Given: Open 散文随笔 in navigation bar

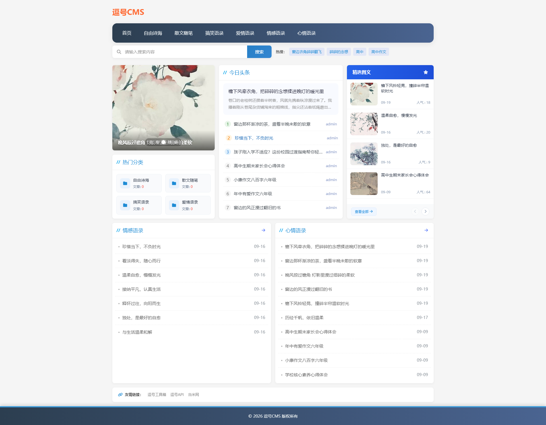Looking at the screenshot, I should [184, 33].
